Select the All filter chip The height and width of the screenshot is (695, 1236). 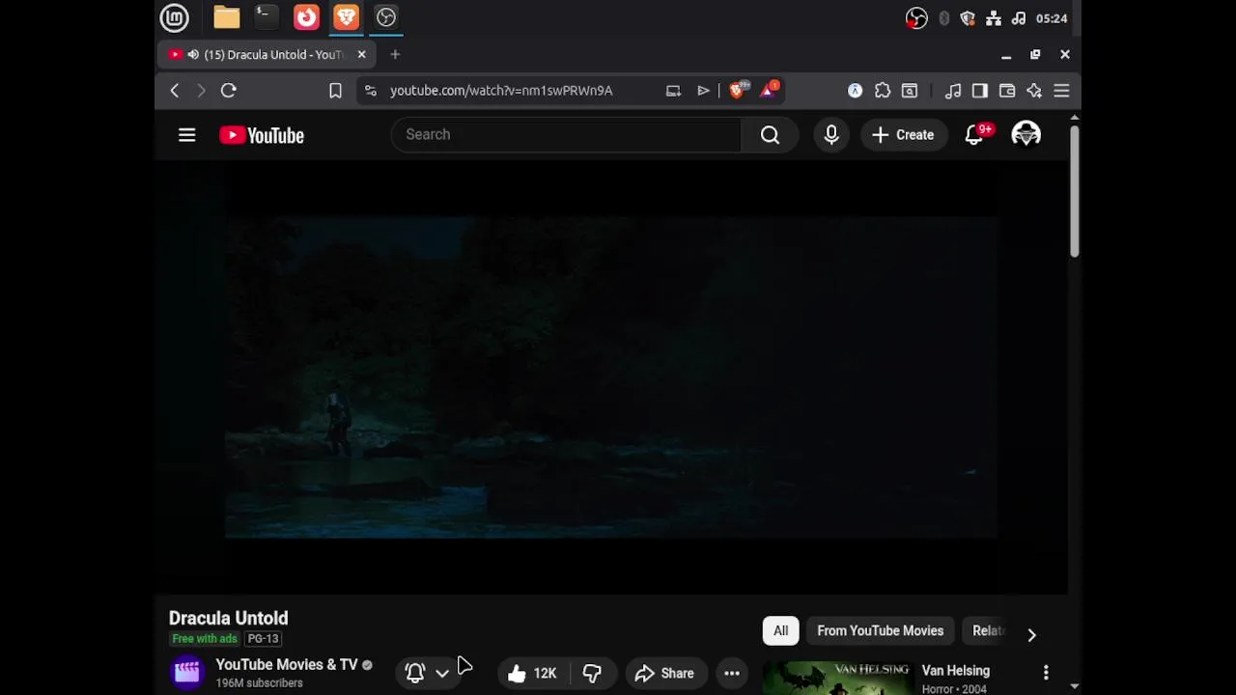point(780,630)
